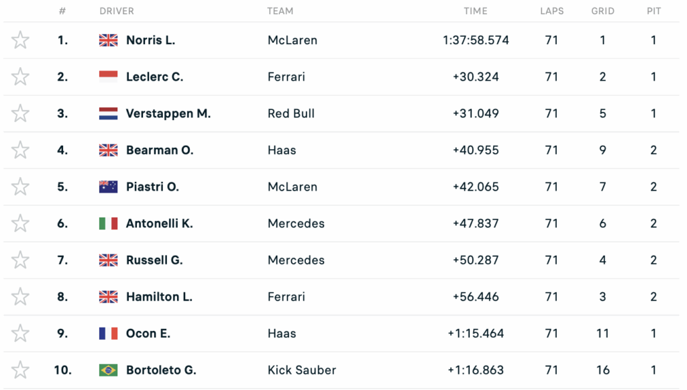Click favorite star in Bearman row
Screen dimensions: 687x390
click(x=21, y=150)
